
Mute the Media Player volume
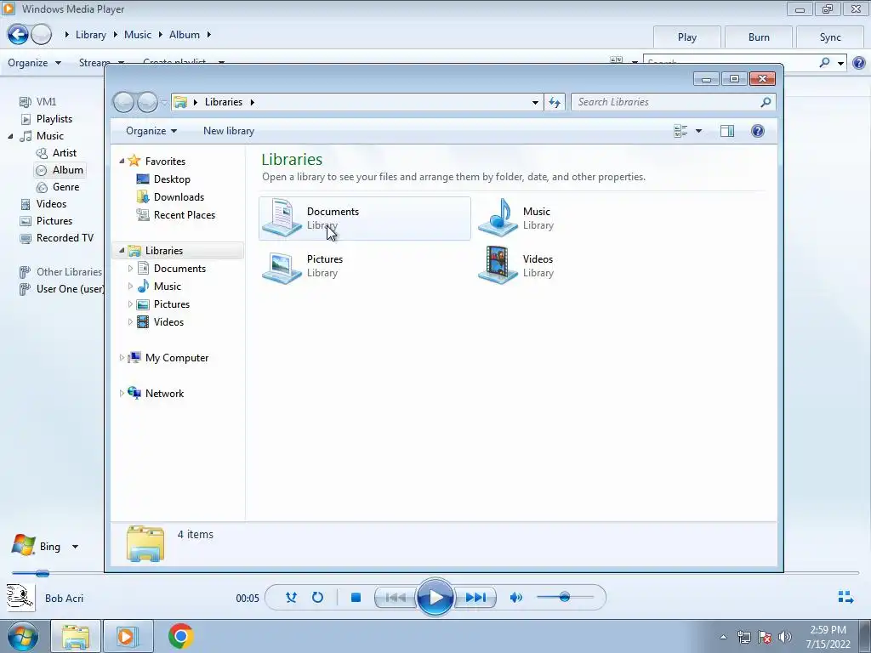pyautogui.click(x=516, y=598)
